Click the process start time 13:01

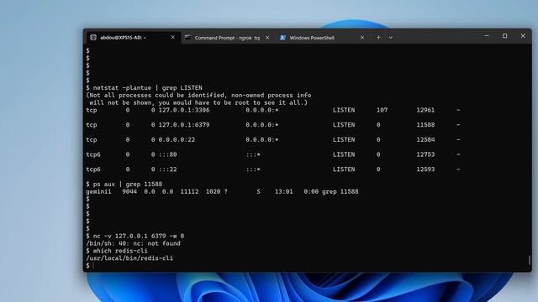pyautogui.click(x=284, y=192)
